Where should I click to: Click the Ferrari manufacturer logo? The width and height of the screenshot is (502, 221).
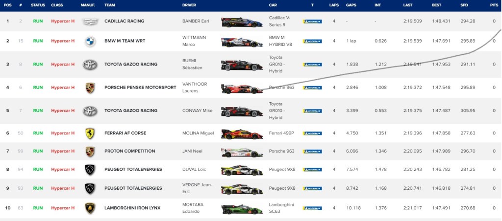[x=90, y=133]
